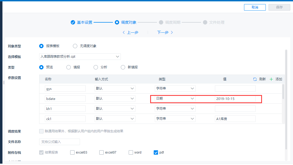Click the refresh icon beside 刷新
The height and width of the screenshot is (165, 293).
point(255,79)
